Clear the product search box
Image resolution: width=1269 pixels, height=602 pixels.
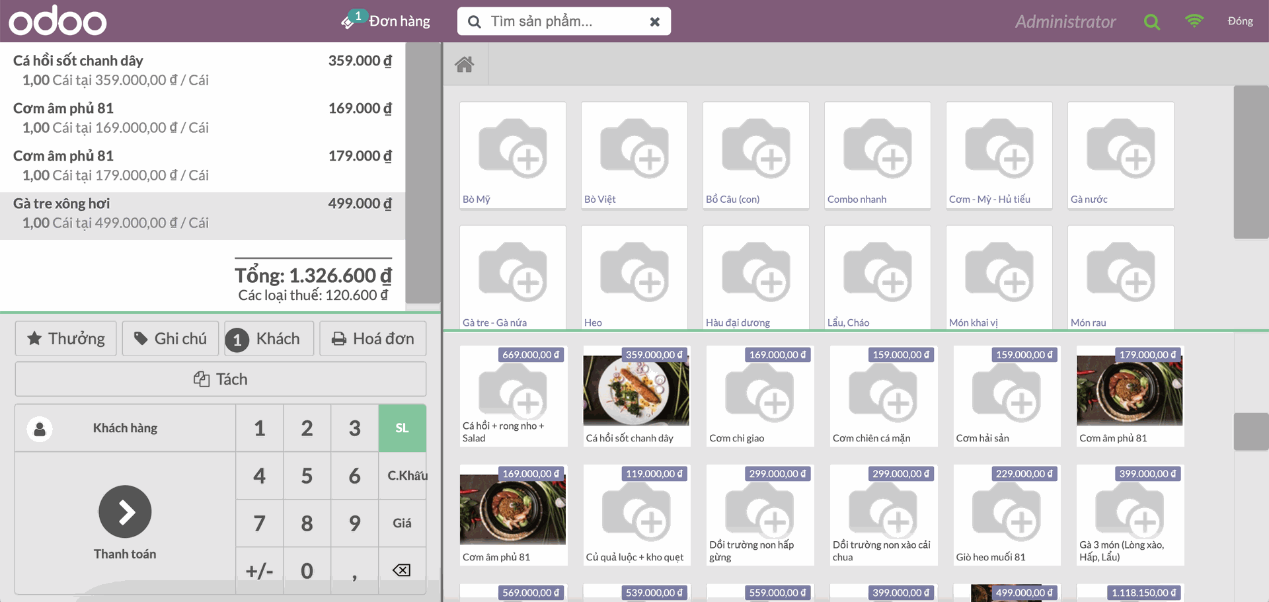pos(654,22)
